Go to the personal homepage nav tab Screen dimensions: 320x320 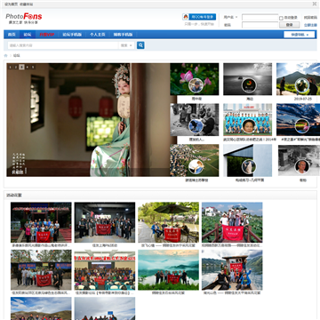click(98, 35)
